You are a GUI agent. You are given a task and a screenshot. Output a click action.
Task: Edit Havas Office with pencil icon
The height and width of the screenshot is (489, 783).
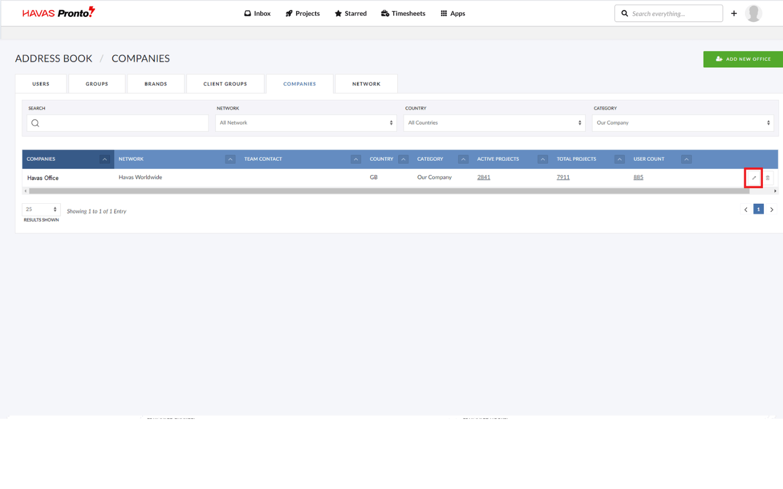click(754, 178)
